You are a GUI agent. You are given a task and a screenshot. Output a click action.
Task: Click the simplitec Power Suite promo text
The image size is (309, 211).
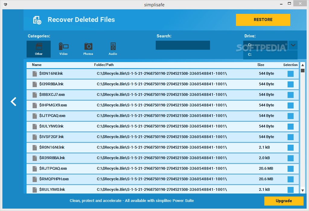(132, 200)
